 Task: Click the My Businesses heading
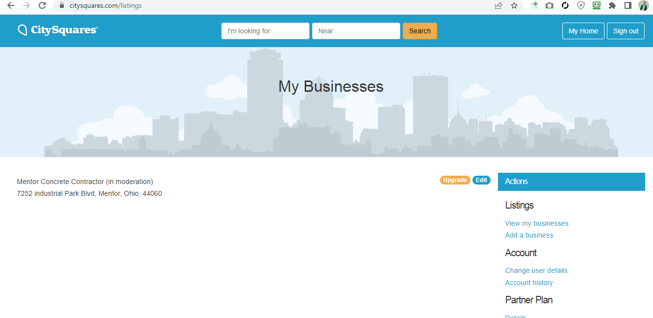click(331, 86)
